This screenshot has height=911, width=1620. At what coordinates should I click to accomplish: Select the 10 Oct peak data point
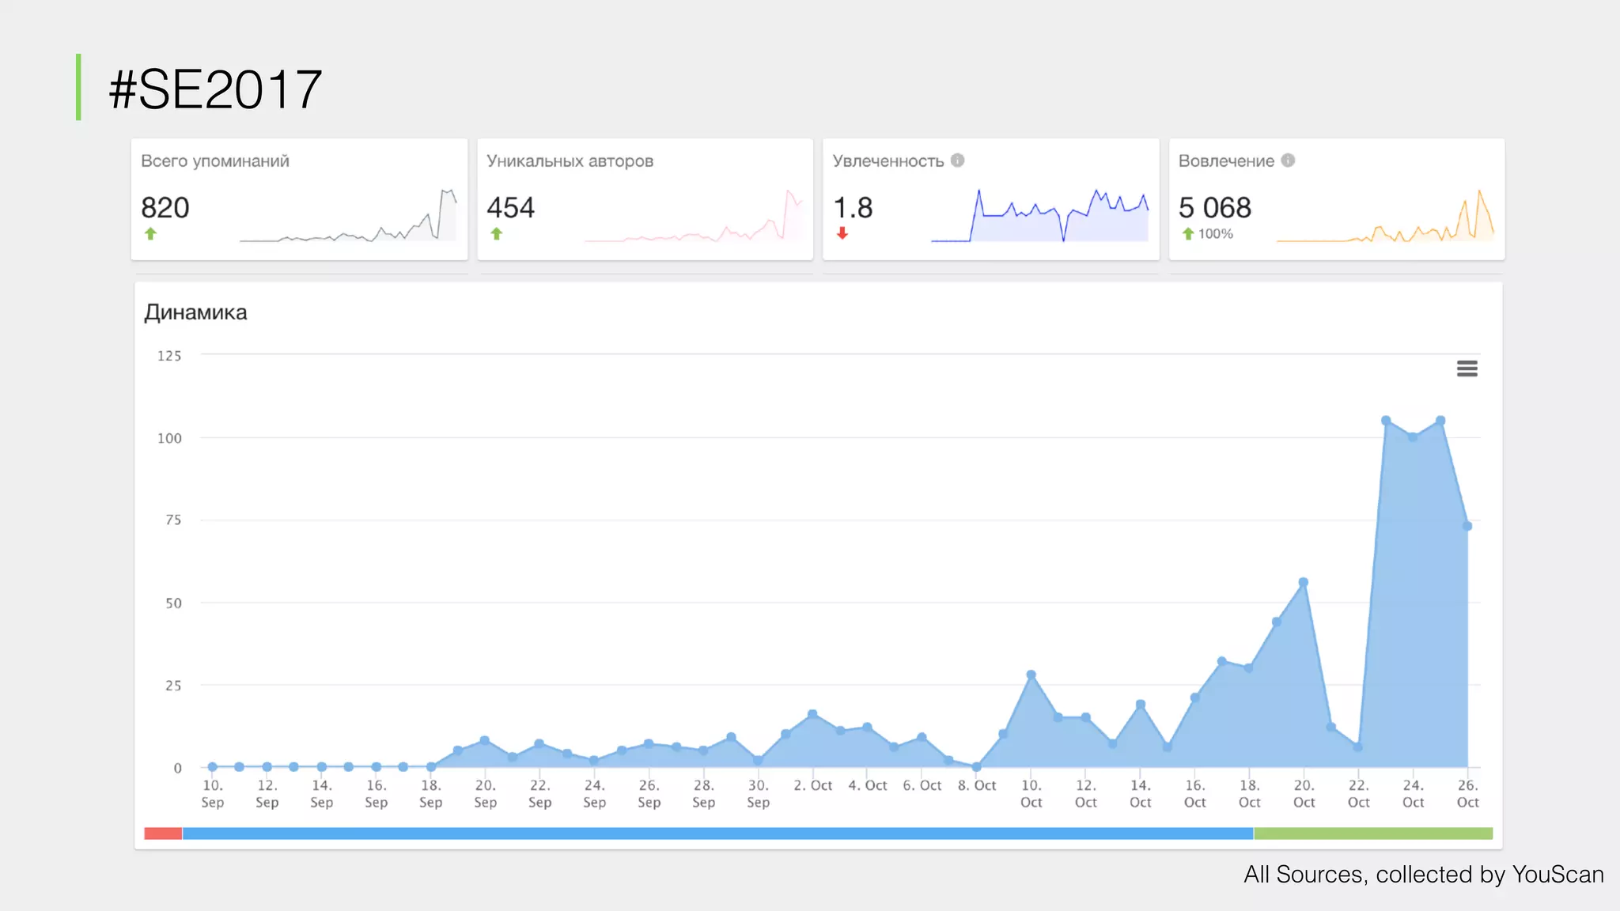coord(1031,675)
